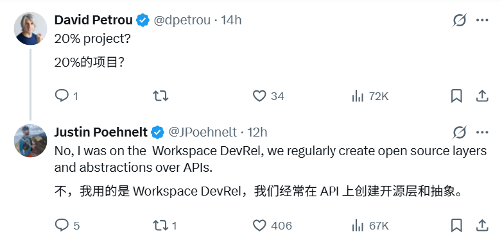Viewport: 502px width, 243px height.
Task: Share Justin Poehnelt's tweet
Action: click(x=482, y=226)
